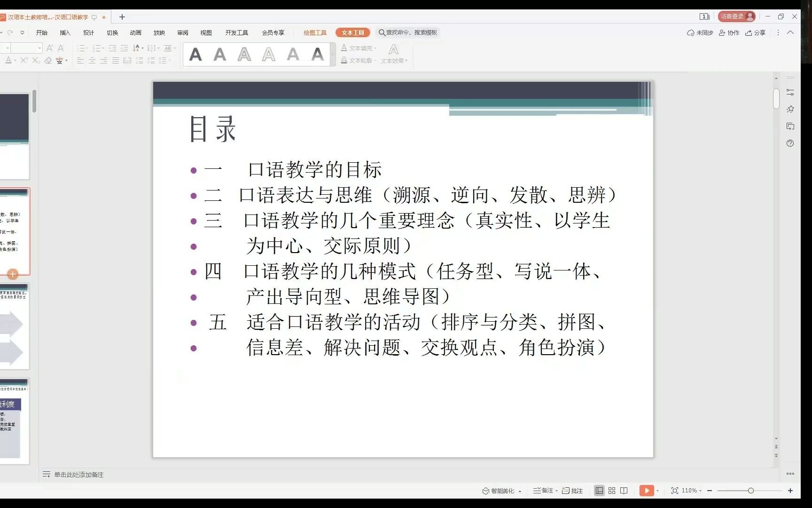Click the zoom slider handle
The width and height of the screenshot is (812, 508).
click(751, 491)
